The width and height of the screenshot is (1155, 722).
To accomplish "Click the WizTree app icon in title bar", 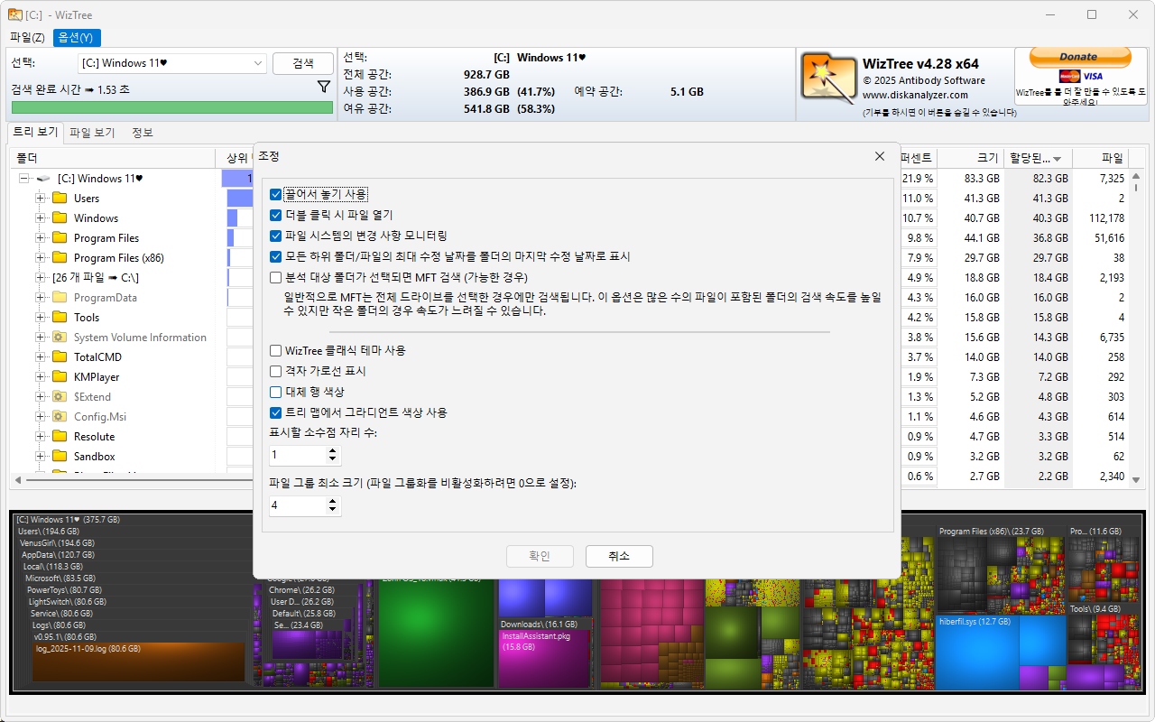I will point(15,14).
